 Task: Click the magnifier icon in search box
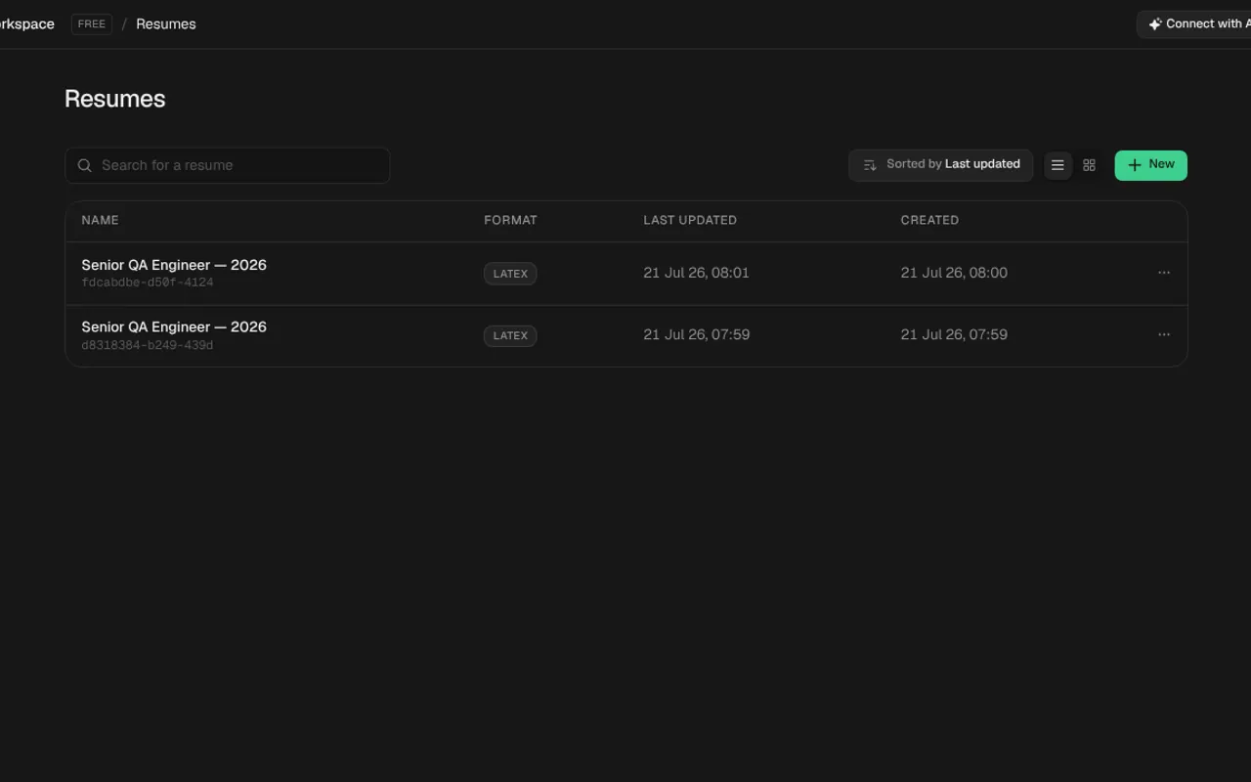point(85,165)
